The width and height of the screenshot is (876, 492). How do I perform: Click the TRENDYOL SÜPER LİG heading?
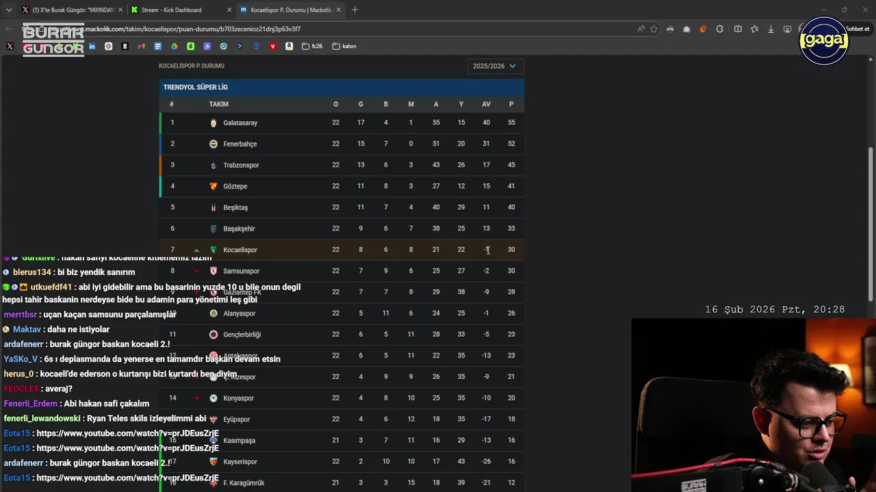pos(196,87)
